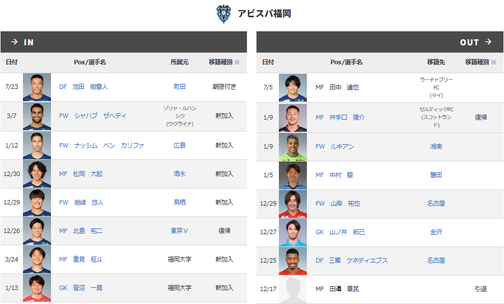Open 名古屋 link in 山岸 祐也 row
Image resolution: width=504 pixels, height=304 pixels.
pyautogui.click(x=436, y=203)
